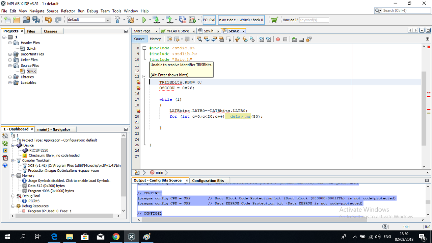Click the Undo arrow in toolbar
The image size is (432, 243).
click(48, 20)
